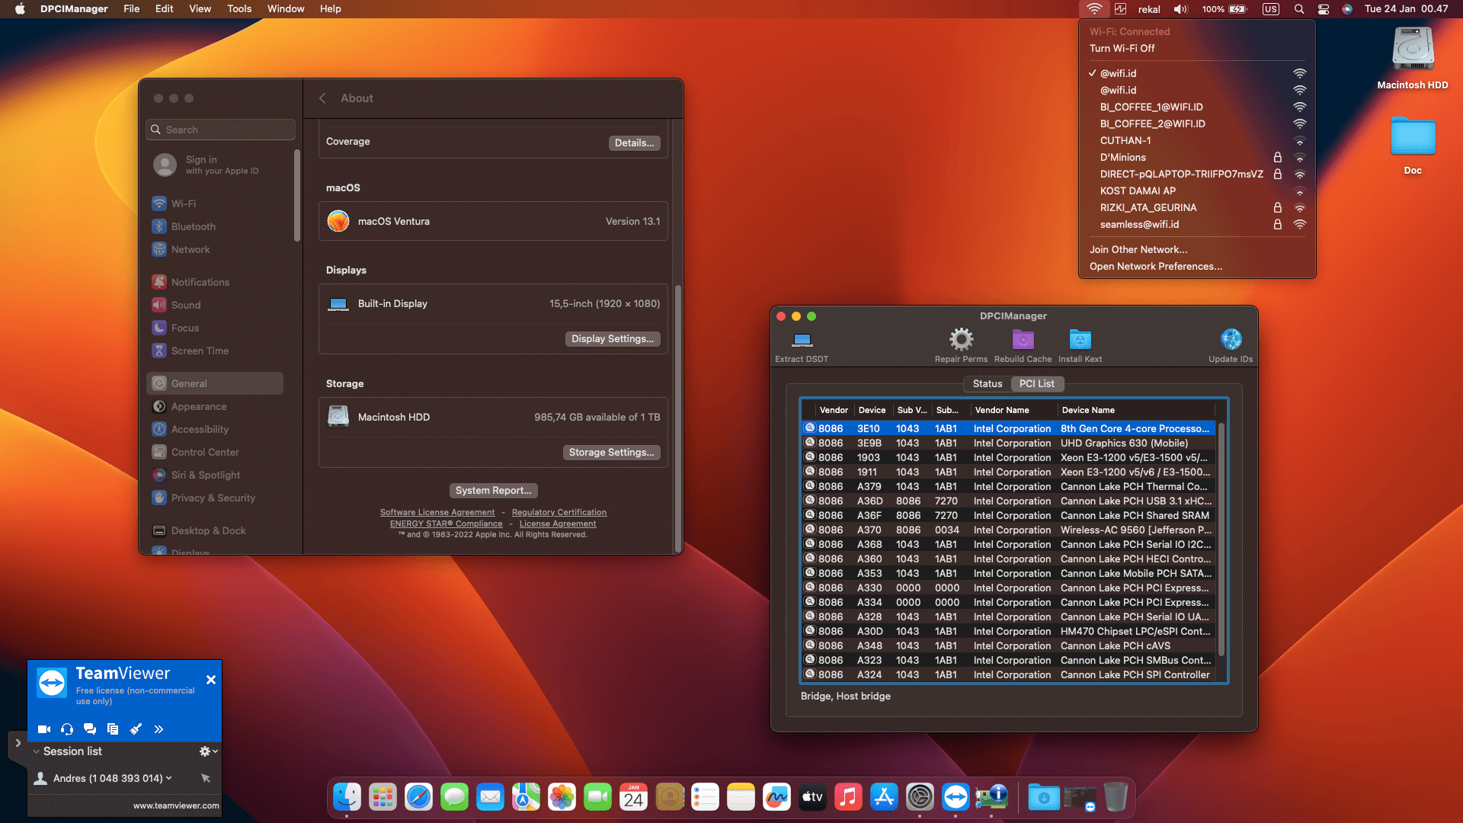
Task: Click the Wi-Fi icon in the menu bar
Action: click(1094, 8)
